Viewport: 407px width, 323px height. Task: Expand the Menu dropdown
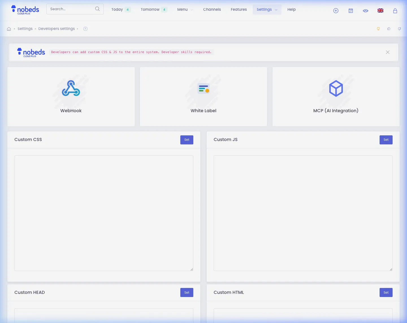point(185,9)
